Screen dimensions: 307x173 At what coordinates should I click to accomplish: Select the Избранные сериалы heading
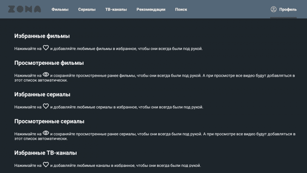[43, 94]
